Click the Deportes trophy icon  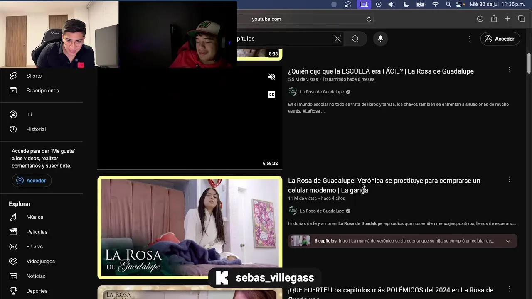pyautogui.click(x=13, y=291)
